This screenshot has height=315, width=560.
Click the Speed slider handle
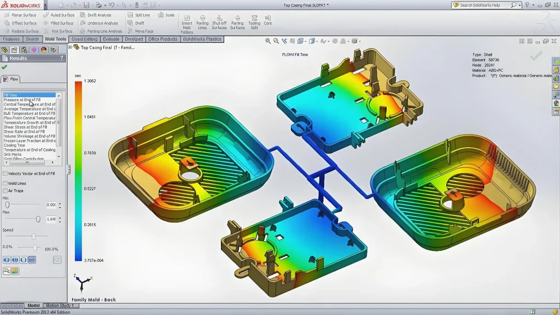coord(33,236)
